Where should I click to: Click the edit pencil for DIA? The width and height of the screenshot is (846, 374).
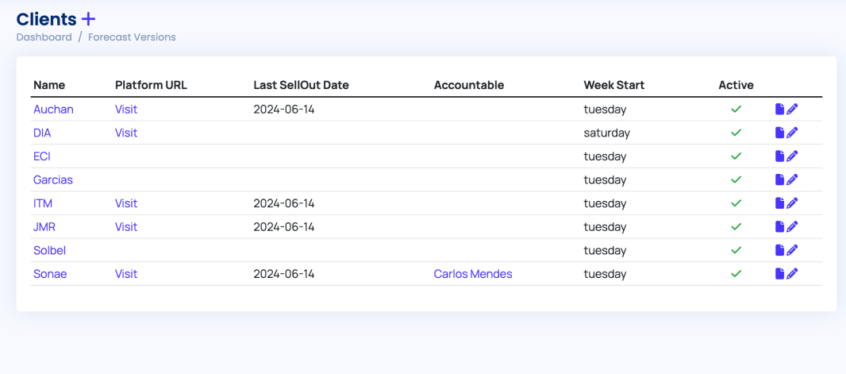[x=792, y=133]
